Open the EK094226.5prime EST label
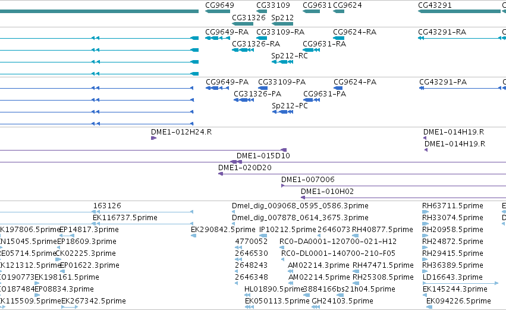 click(458, 301)
